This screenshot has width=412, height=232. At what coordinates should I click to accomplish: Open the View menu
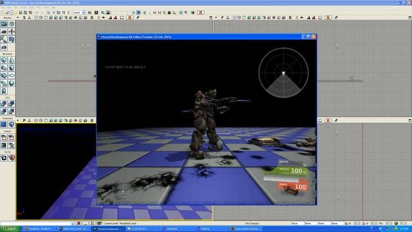tap(15, 7)
